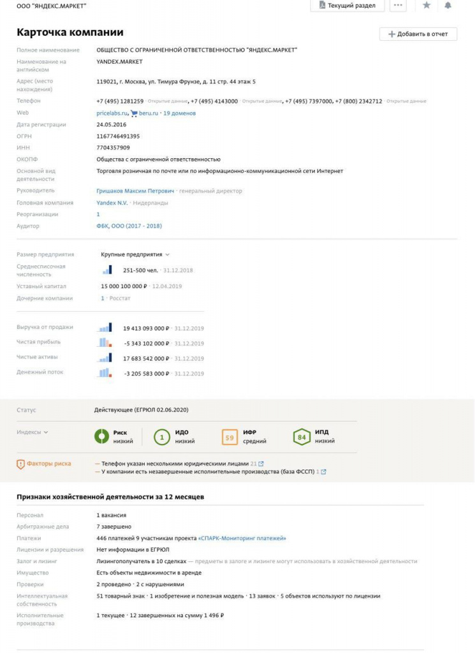Click the ИФР orange square badge 59
Viewport: 475px width, 653px height.
(230, 437)
